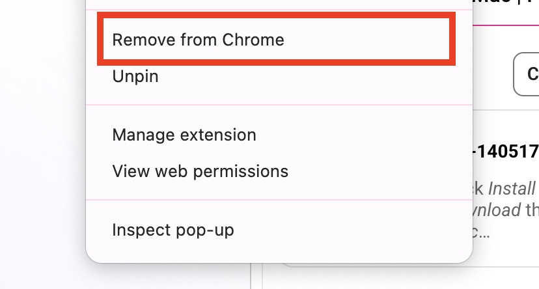Click the bold title ending in 140517
This screenshot has width=539, height=289.
(x=506, y=152)
